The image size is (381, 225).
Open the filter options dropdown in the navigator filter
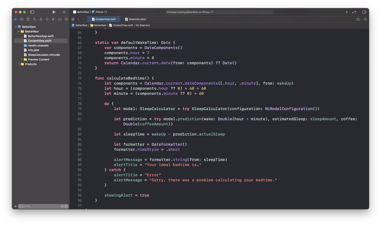pos(22,206)
